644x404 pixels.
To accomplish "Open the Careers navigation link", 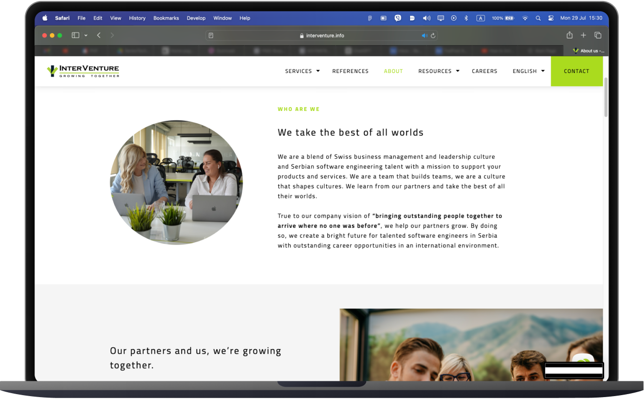I will pos(484,71).
